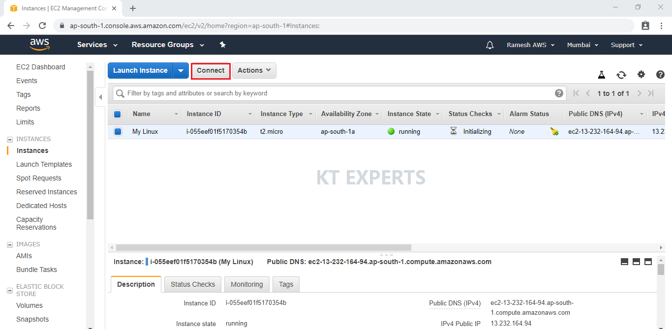This screenshot has width=672, height=329.
Task: Split the details pane half layout icon
Action: click(x=636, y=262)
